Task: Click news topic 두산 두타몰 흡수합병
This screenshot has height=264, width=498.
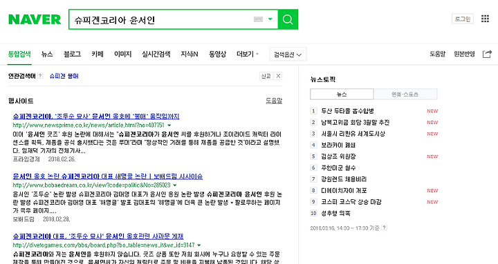Action: click(x=347, y=111)
